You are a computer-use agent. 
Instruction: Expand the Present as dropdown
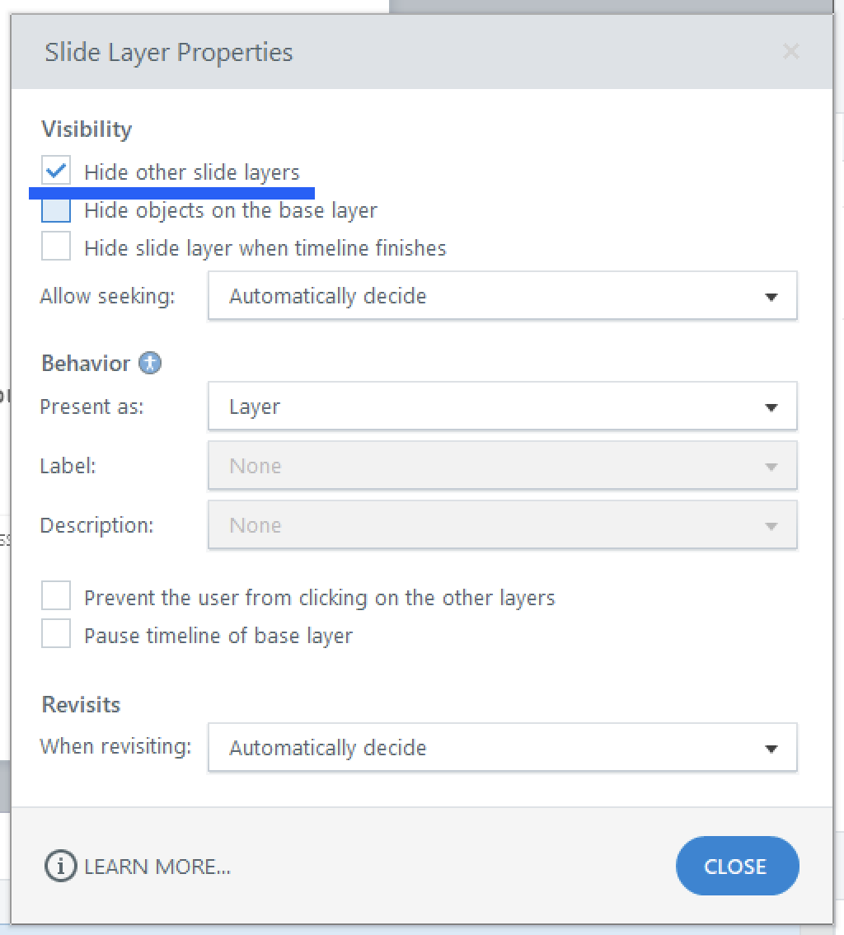pyautogui.click(x=501, y=406)
